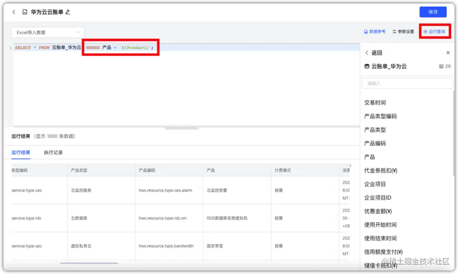The height and width of the screenshot is (274, 458).
Task: Select the 信用额度支付(¥) field
Action: [x=383, y=252]
